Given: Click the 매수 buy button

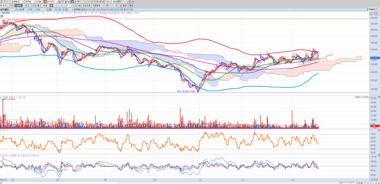Looking at the screenshot, I should pos(125,6).
